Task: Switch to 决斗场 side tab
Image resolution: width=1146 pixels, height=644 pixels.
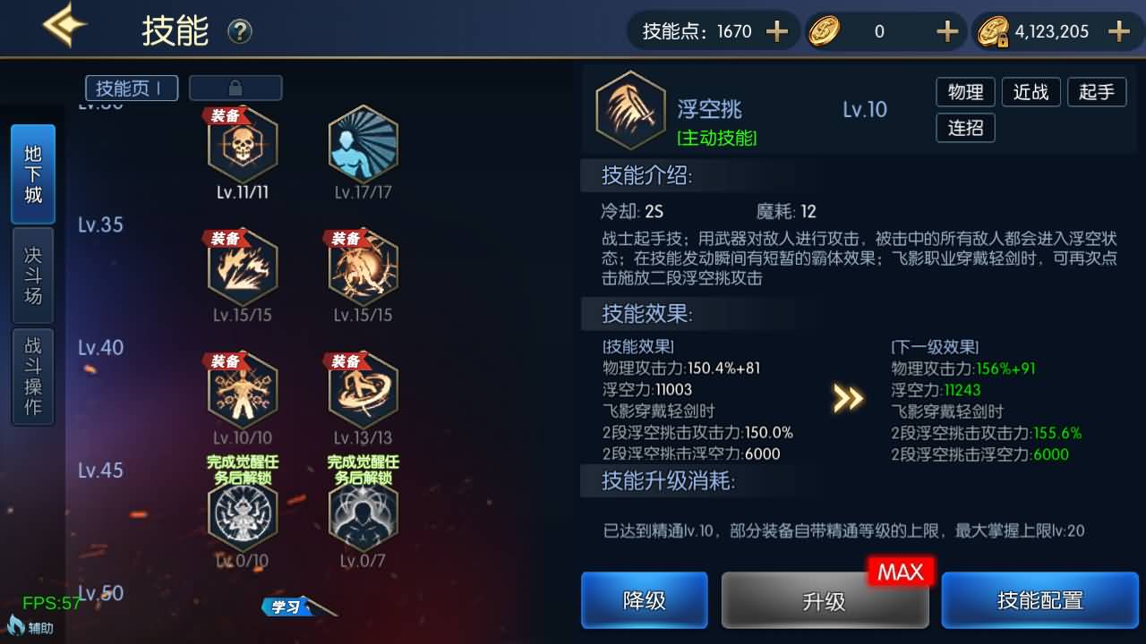Action: click(33, 275)
